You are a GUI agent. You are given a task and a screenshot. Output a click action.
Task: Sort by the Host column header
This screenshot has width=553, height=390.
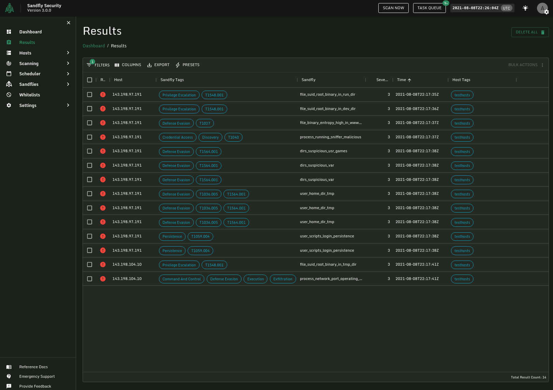coord(118,80)
